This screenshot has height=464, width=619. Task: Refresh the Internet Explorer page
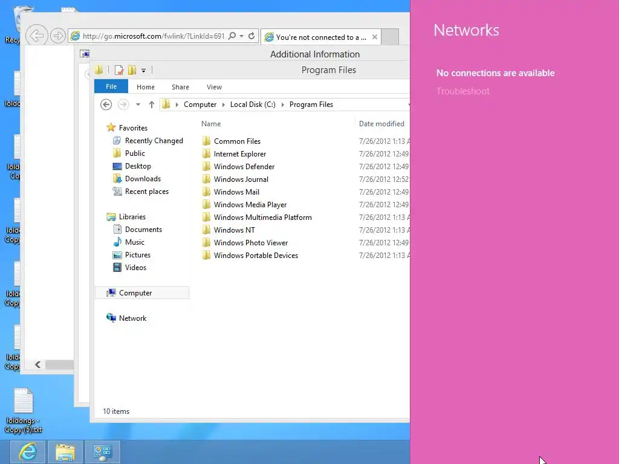point(251,36)
